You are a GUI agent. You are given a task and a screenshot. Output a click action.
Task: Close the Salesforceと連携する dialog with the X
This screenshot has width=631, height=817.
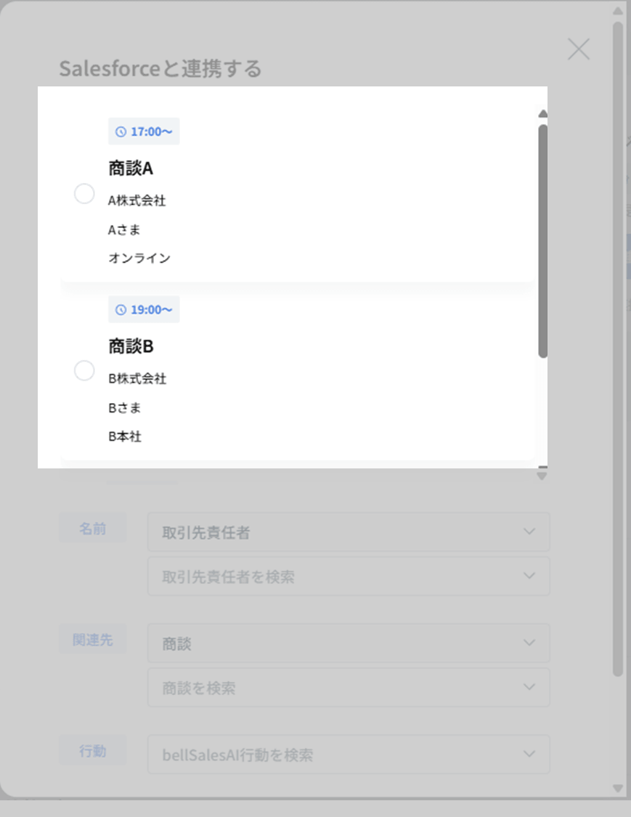pos(578,49)
